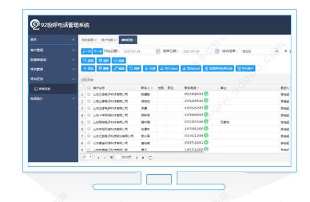Tick the select-all checkbox in table header
This screenshot has width=310, height=202.
coord(89,87)
